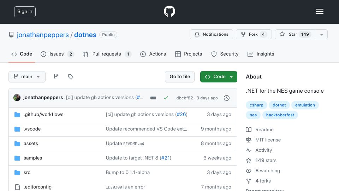Open 'IDE0300 is an error' commit
The height and width of the screenshot is (191, 339).
click(125, 187)
